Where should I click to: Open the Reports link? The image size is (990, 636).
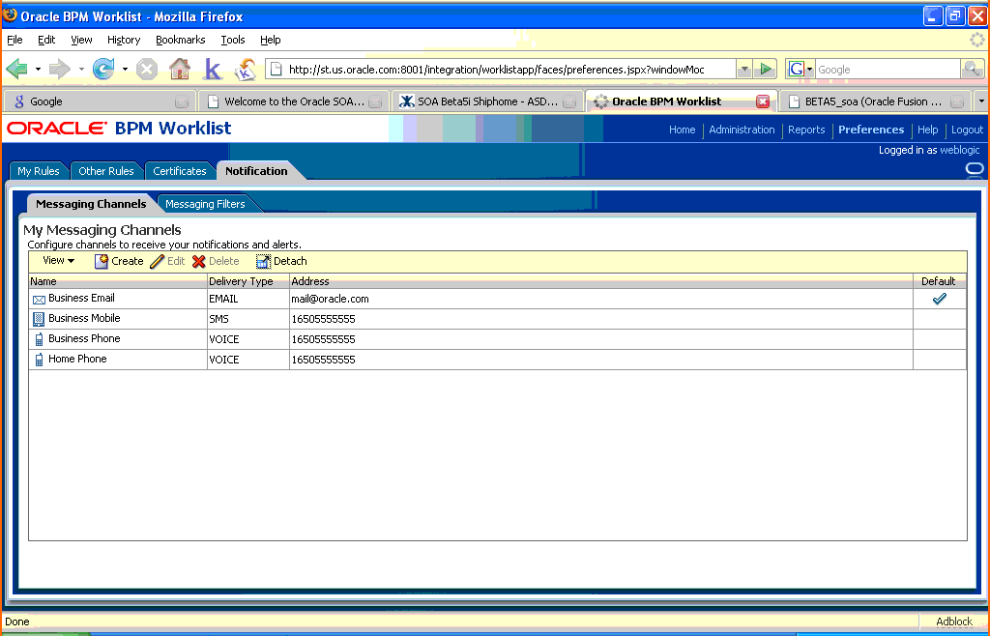click(806, 130)
